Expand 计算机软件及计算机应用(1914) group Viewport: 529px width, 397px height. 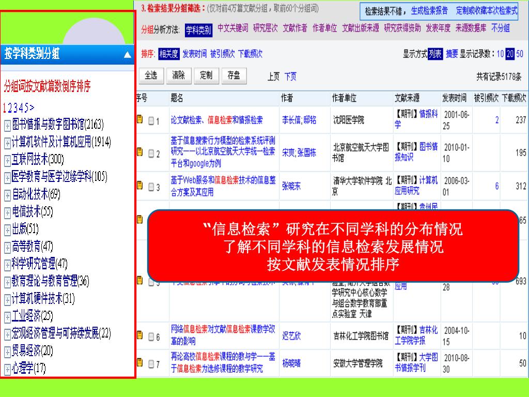7,143
